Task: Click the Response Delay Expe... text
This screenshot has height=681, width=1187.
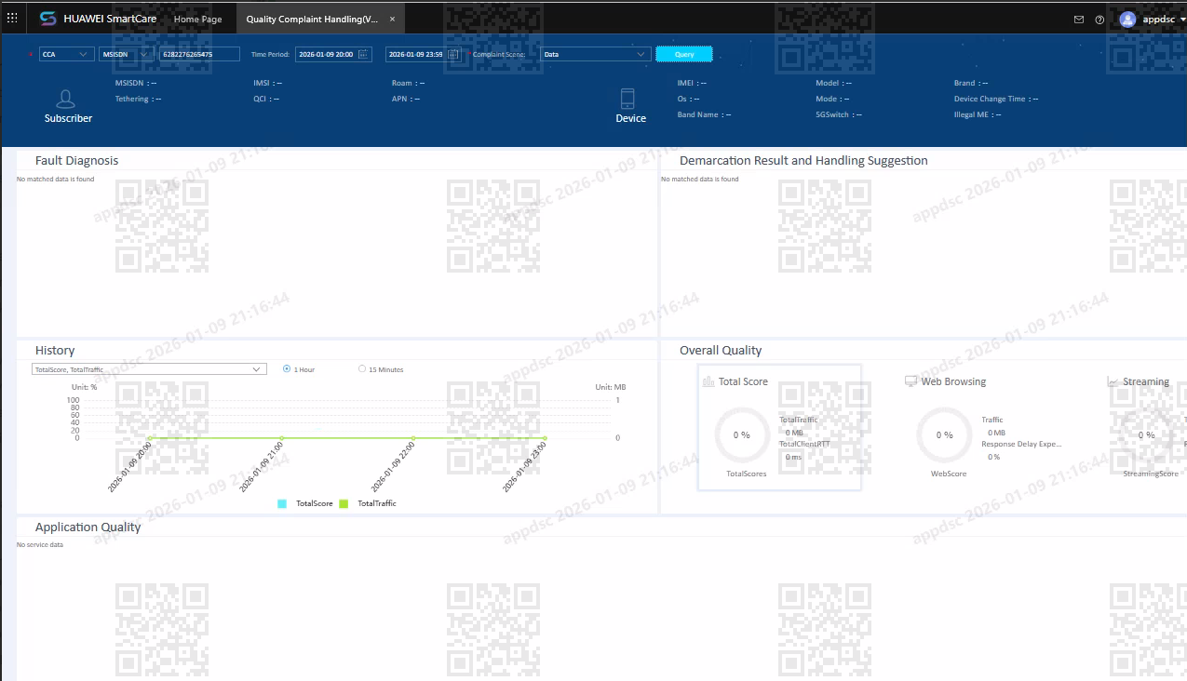Action: tap(1021, 444)
